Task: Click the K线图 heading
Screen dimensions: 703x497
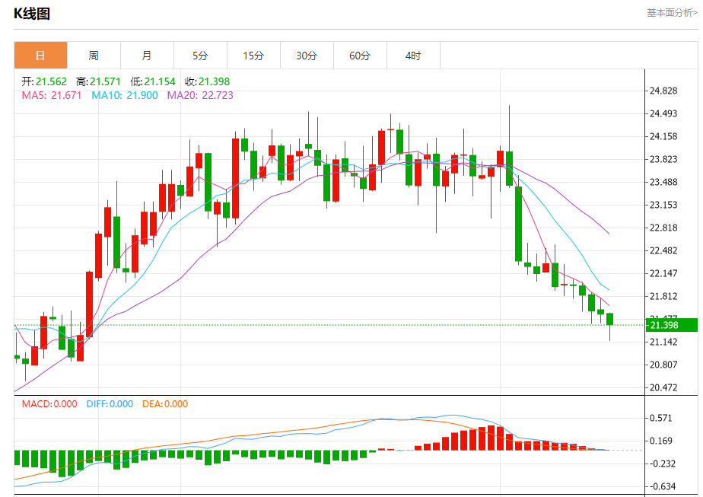Action: (32, 14)
